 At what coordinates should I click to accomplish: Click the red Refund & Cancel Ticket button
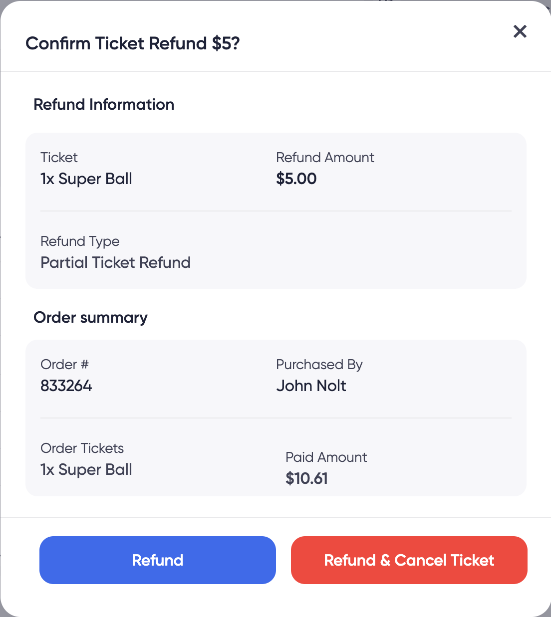tap(409, 560)
